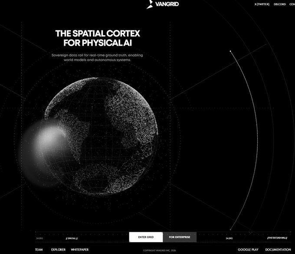Open the Whitepaper link

(x=79, y=250)
